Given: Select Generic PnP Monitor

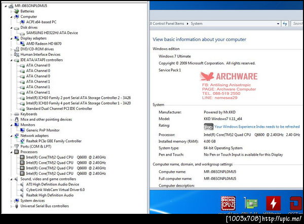Looking at the screenshot, I should 43,130.
